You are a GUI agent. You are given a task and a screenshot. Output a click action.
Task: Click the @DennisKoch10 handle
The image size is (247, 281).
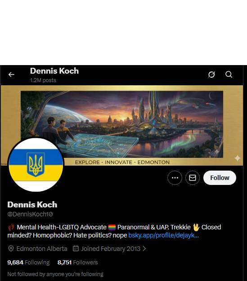pos(30,214)
